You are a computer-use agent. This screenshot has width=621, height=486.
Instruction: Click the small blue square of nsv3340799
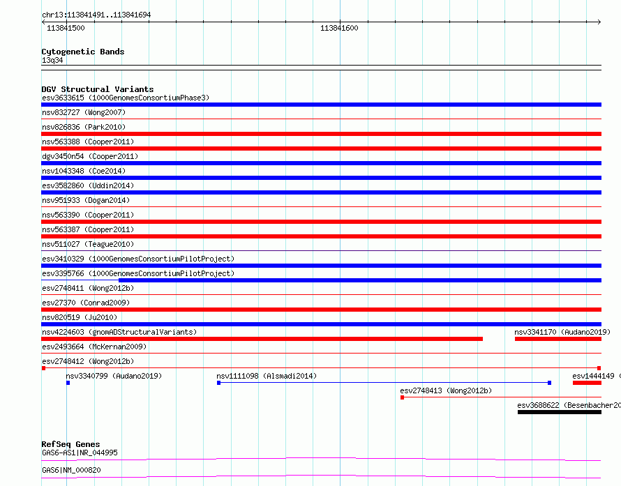click(68, 383)
